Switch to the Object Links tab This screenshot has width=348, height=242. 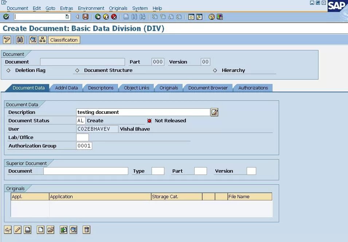coord(137,88)
